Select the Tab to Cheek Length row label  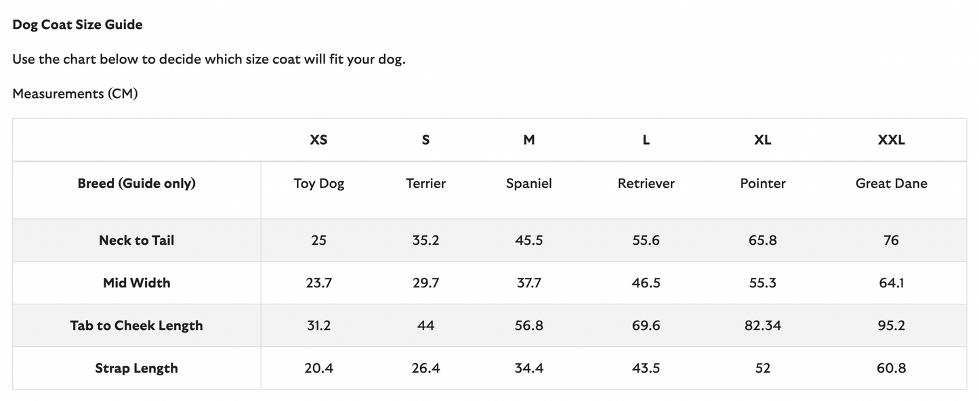coord(136,325)
